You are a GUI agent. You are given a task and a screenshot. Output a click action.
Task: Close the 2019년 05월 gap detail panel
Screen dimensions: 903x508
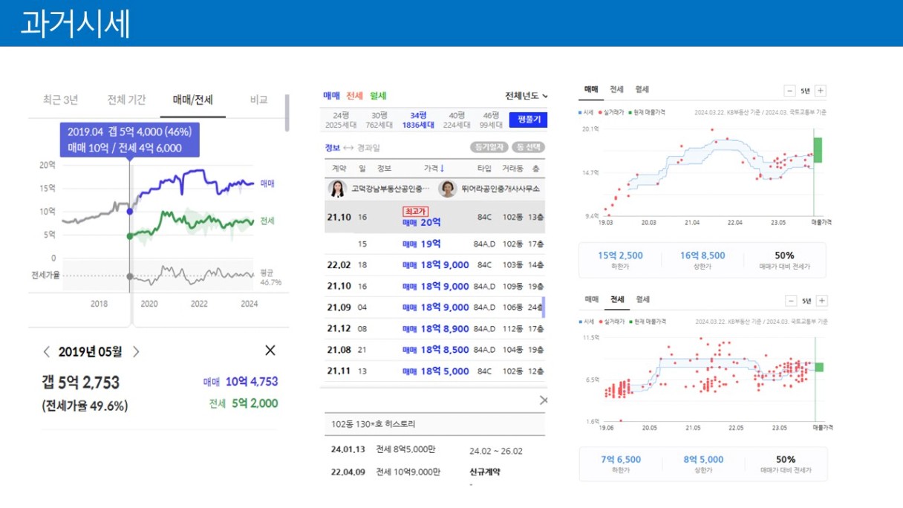(270, 351)
